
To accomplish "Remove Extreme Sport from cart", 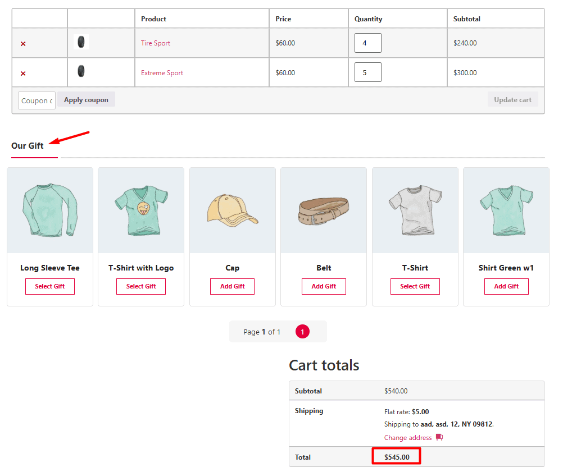I will point(23,74).
